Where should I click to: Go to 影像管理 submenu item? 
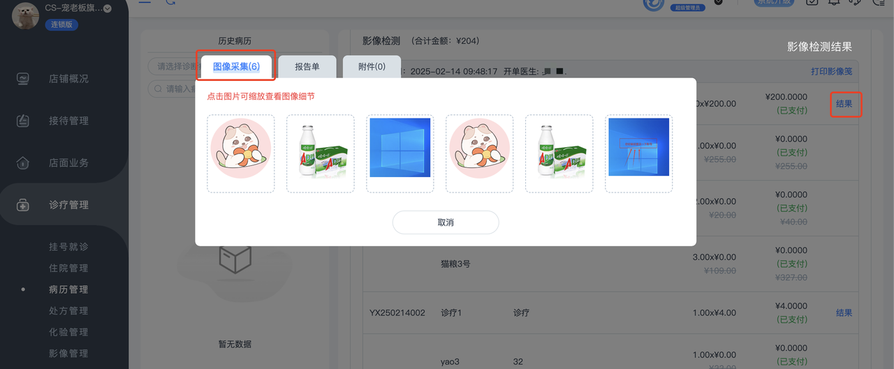point(68,353)
